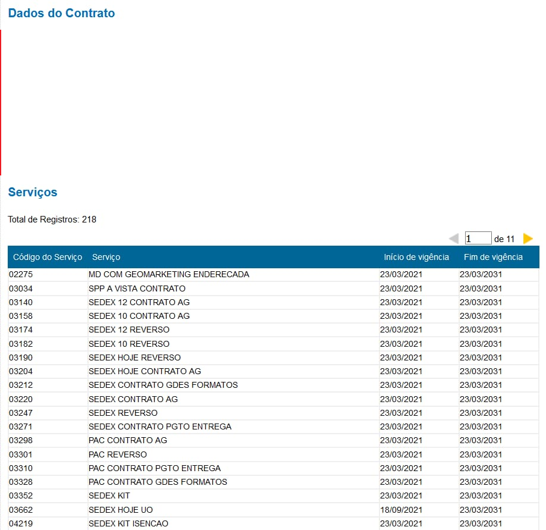
Task: Select service code 03352
Action: click(21, 495)
